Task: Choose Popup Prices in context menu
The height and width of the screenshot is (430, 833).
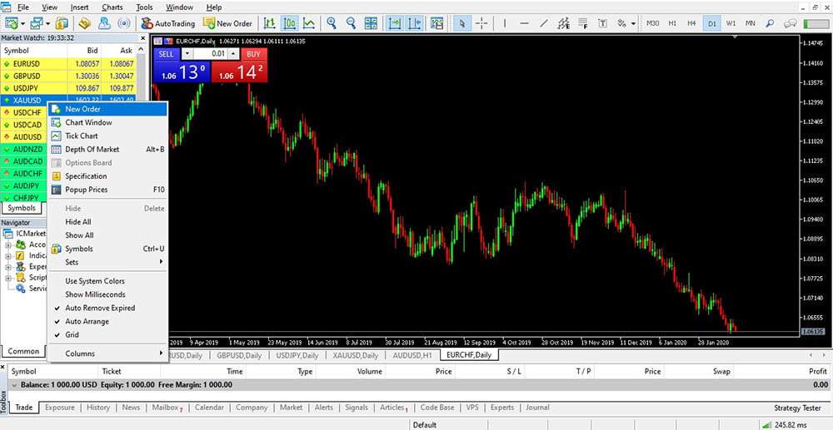Action: pyautogui.click(x=107, y=190)
